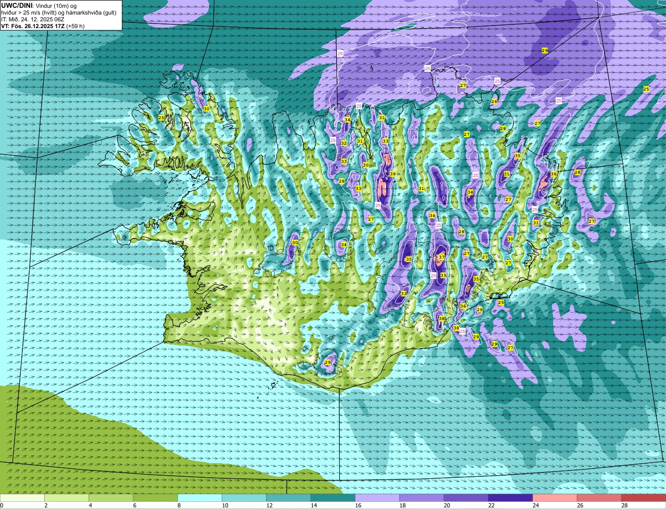
Task: Click the dark purple swatch between 22 and 24
Action: 510,498
